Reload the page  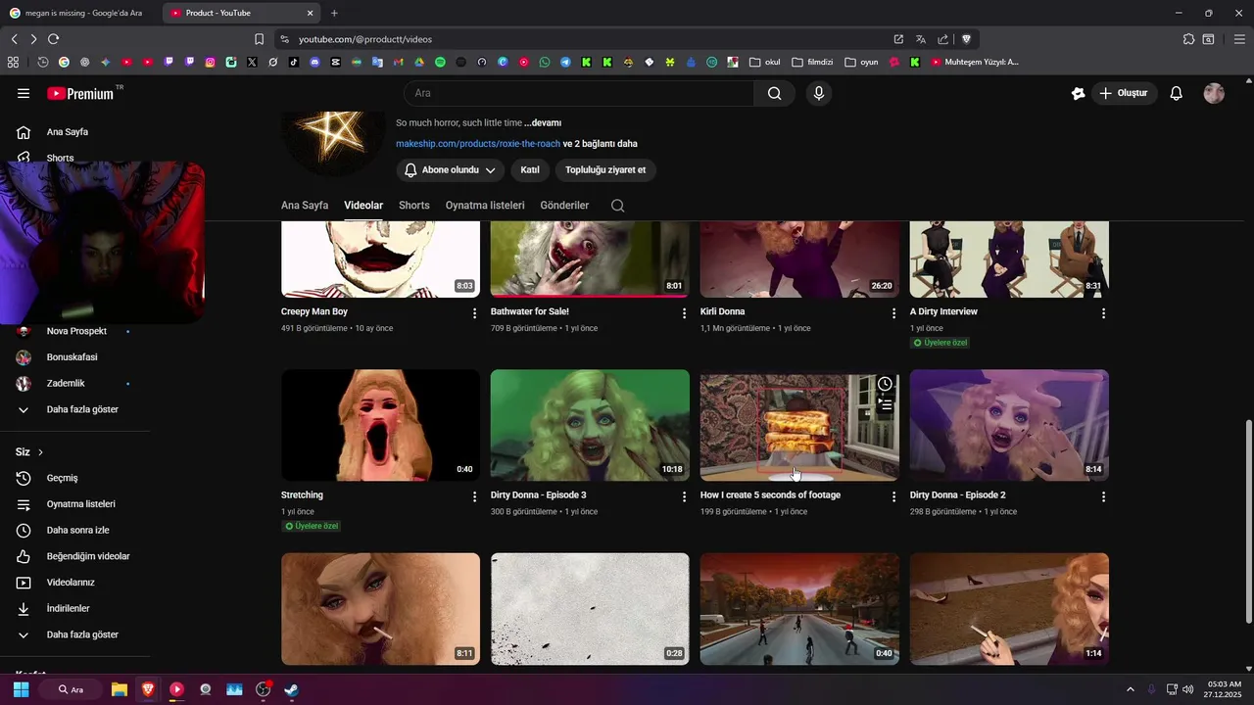(53, 39)
